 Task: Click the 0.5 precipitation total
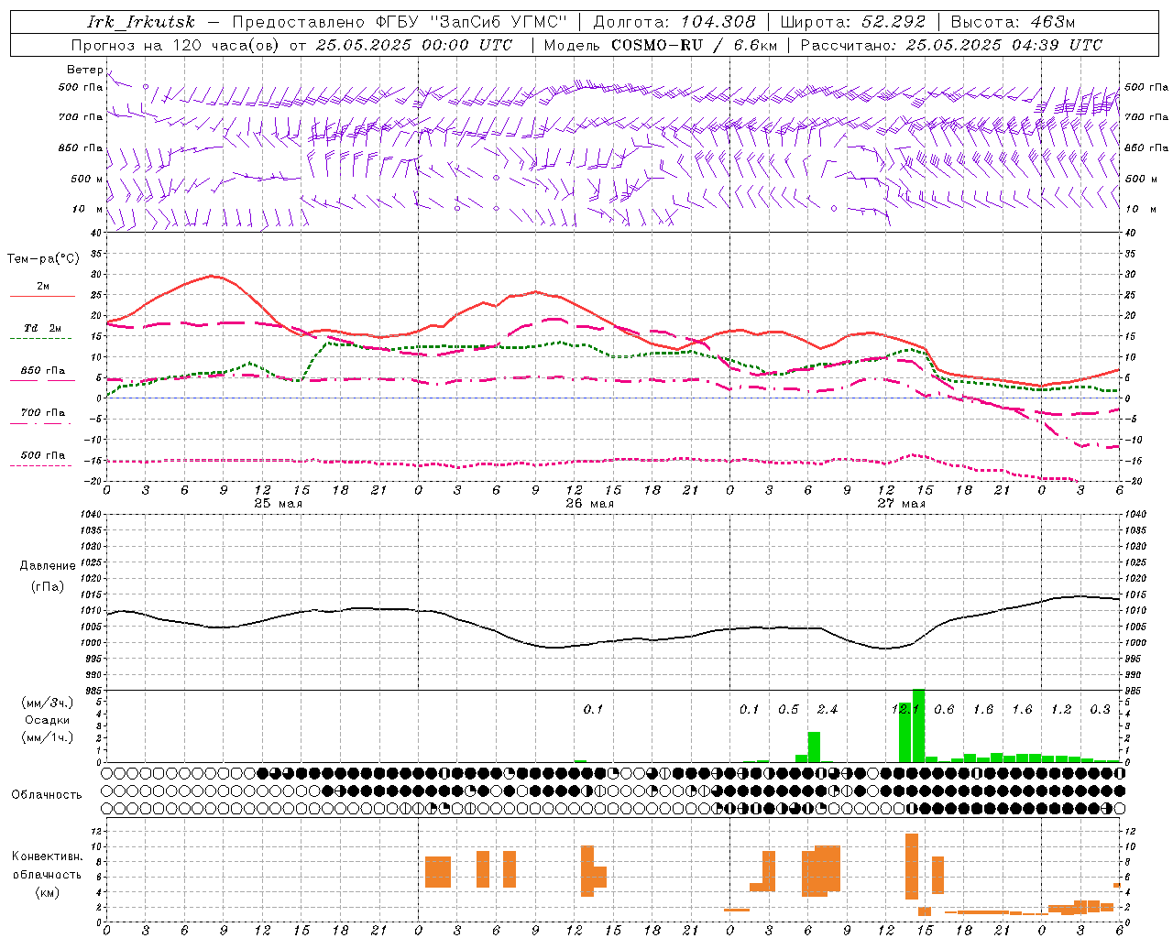tap(788, 710)
